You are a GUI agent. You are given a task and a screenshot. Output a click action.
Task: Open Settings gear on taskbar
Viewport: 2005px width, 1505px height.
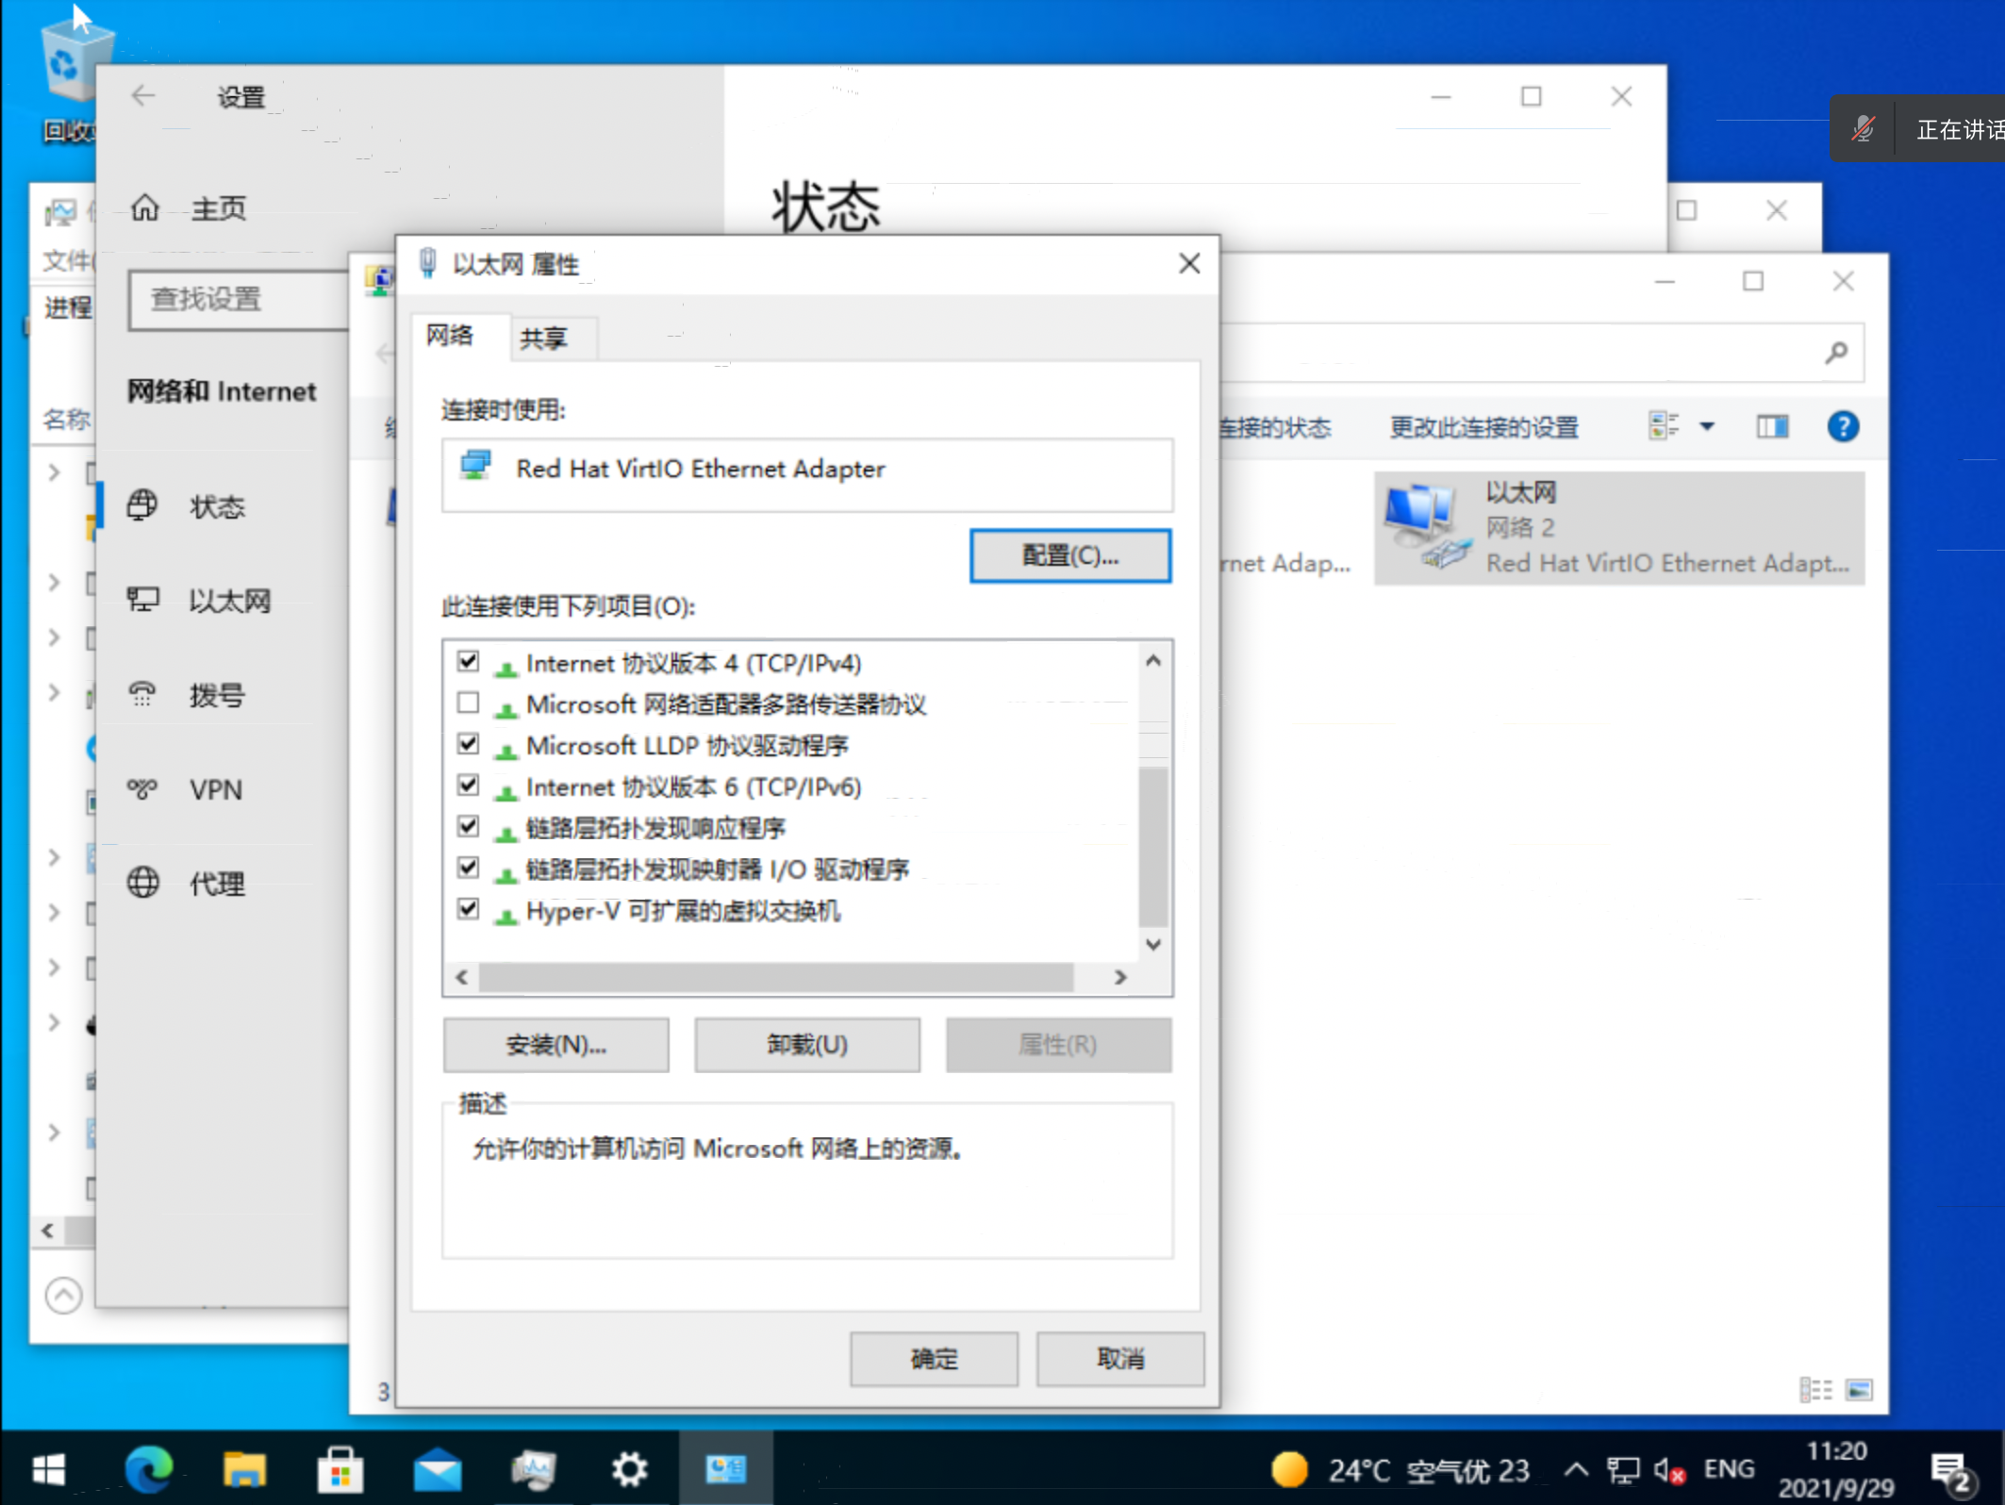[x=629, y=1469]
